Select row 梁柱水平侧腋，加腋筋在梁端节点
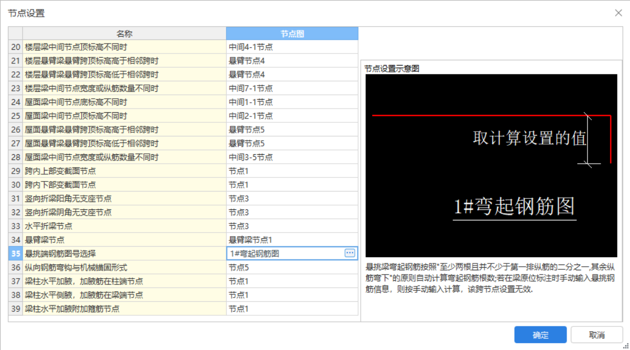The width and height of the screenshot is (630, 350). (124, 295)
